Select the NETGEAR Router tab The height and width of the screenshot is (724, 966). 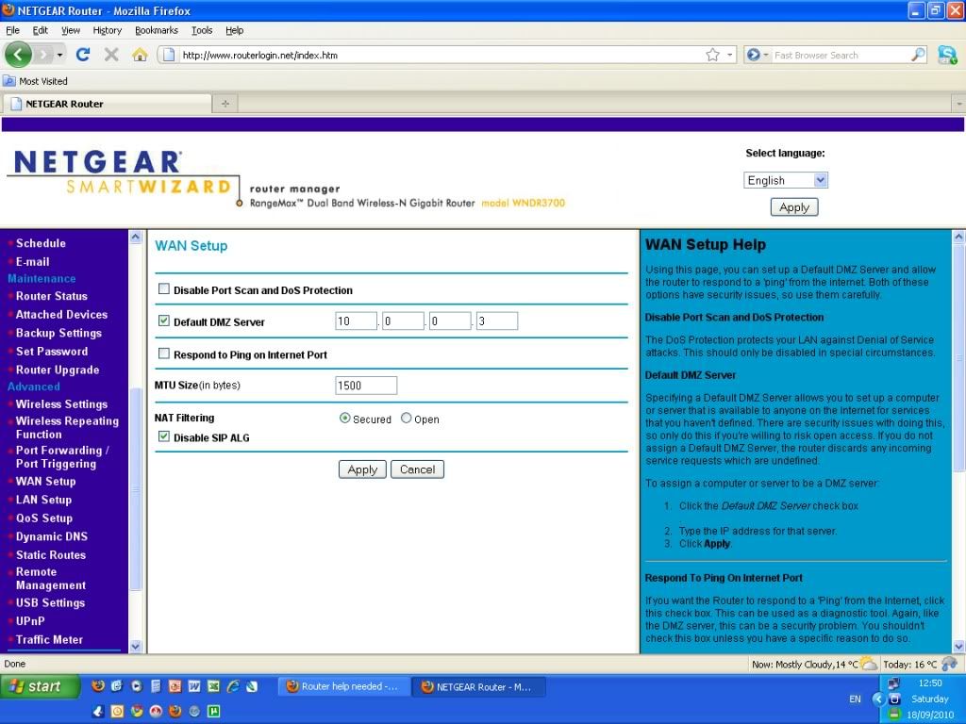(108, 104)
